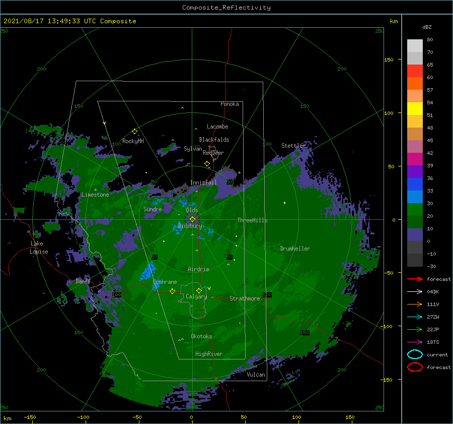Click the Lake Louise label
The height and width of the screenshot is (424, 453).
coord(39,248)
